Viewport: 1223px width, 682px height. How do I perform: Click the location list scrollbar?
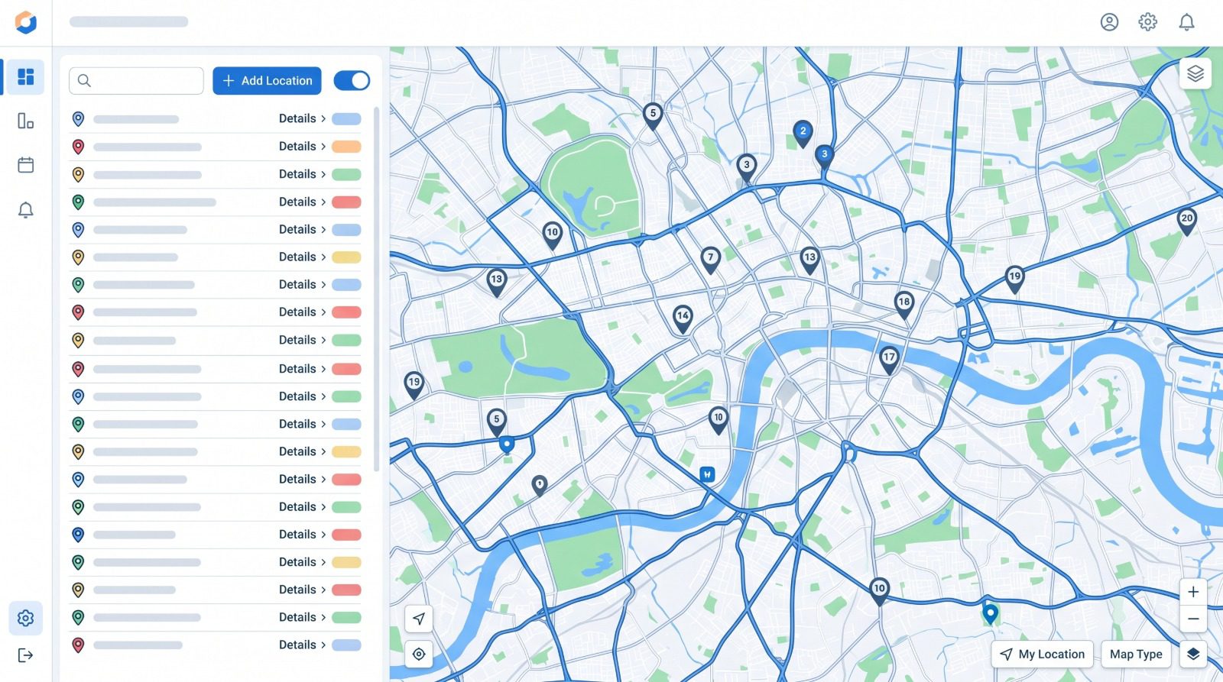click(x=376, y=289)
